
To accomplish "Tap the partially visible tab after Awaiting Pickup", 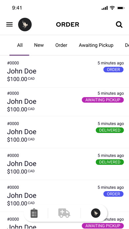I will (x=127, y=45).
